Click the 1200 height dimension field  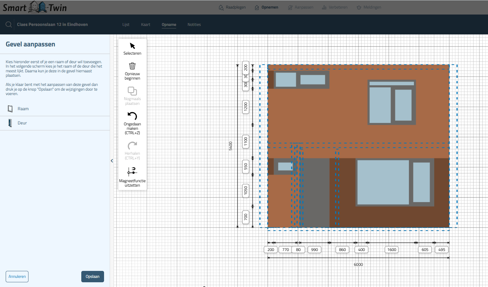(x=246, y=107)
